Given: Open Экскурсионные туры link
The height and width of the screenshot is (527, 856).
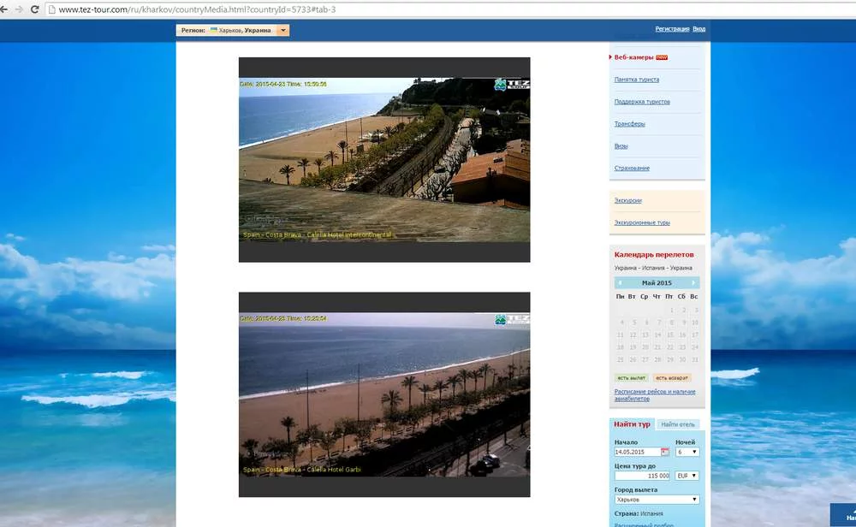Looking at the screenshot, I should (642, 222).
